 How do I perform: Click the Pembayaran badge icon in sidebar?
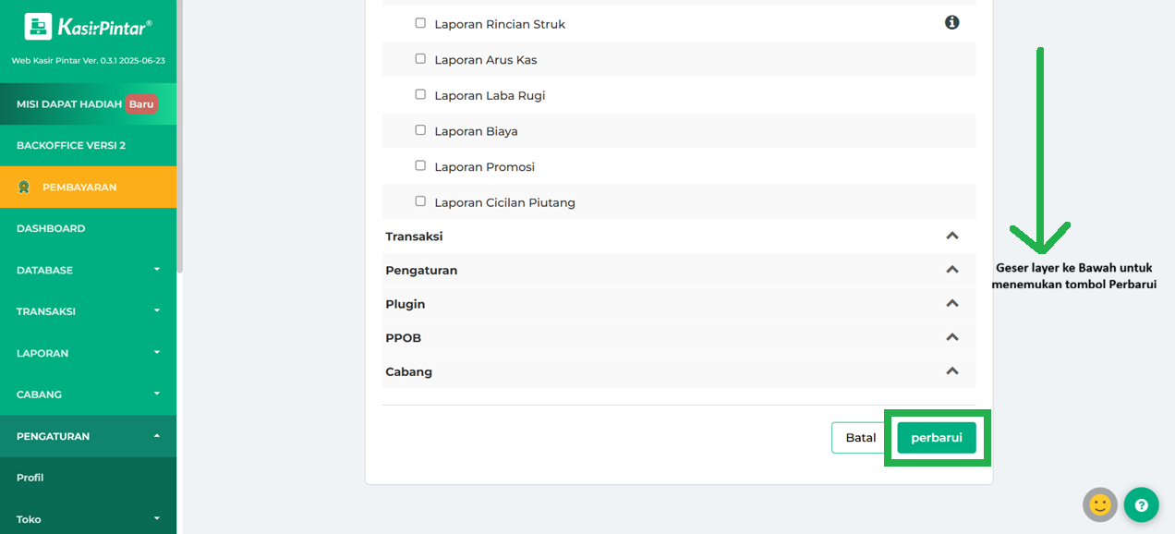[24, 187]
